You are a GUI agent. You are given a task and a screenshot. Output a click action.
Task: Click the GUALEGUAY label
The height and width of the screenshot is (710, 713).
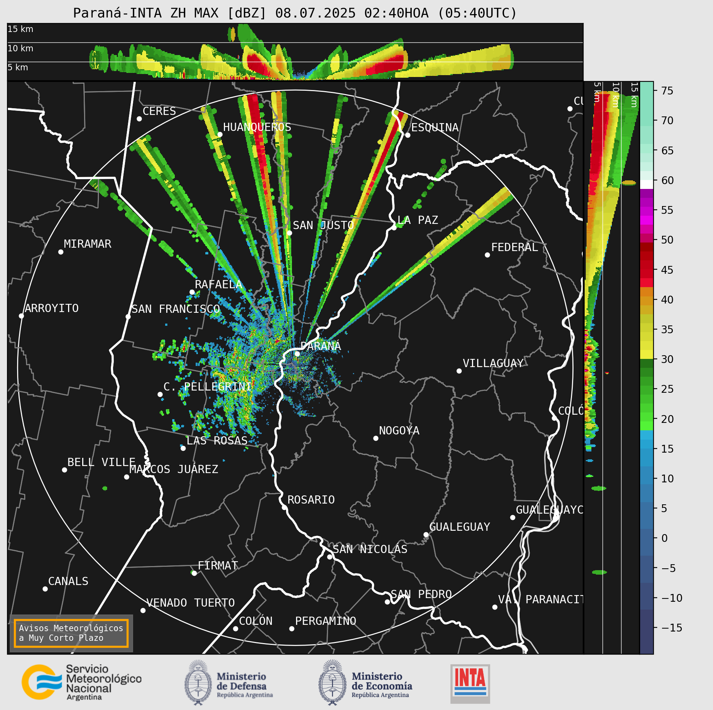click(460, 527)
